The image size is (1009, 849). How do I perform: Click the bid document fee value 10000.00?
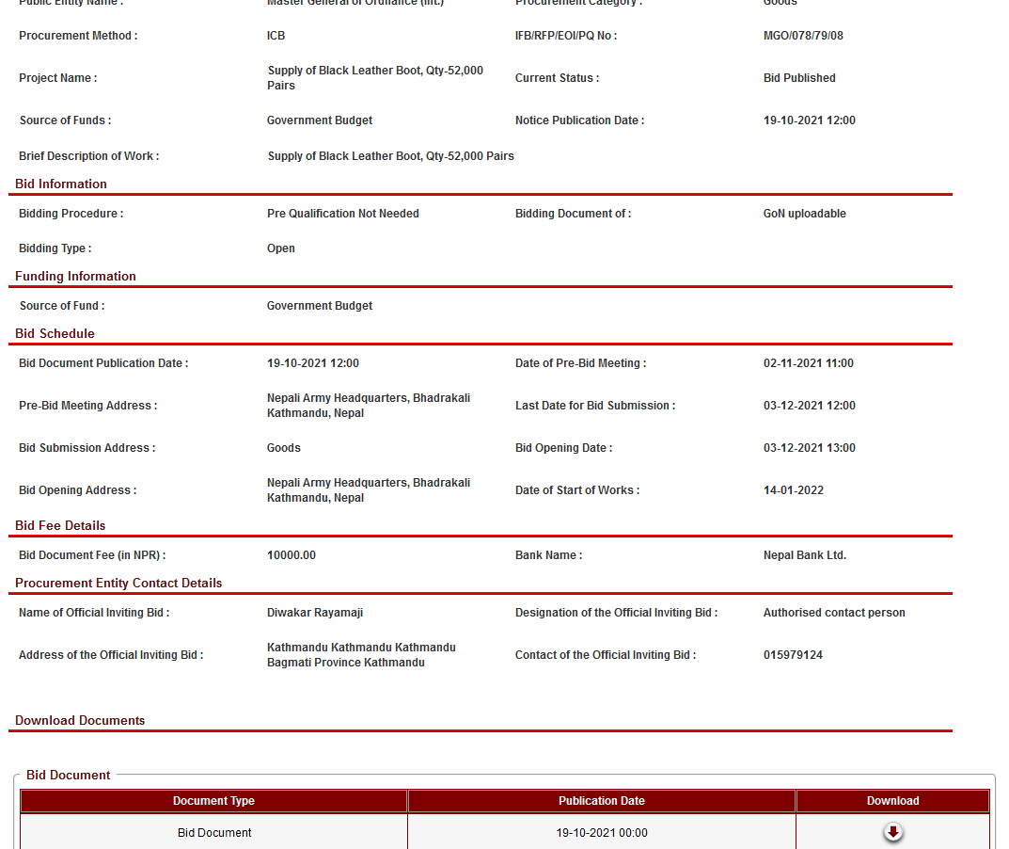pos(292,555)
